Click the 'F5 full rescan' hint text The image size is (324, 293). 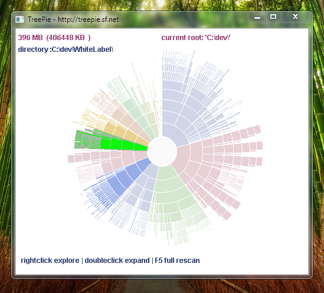tap(177, 261)
